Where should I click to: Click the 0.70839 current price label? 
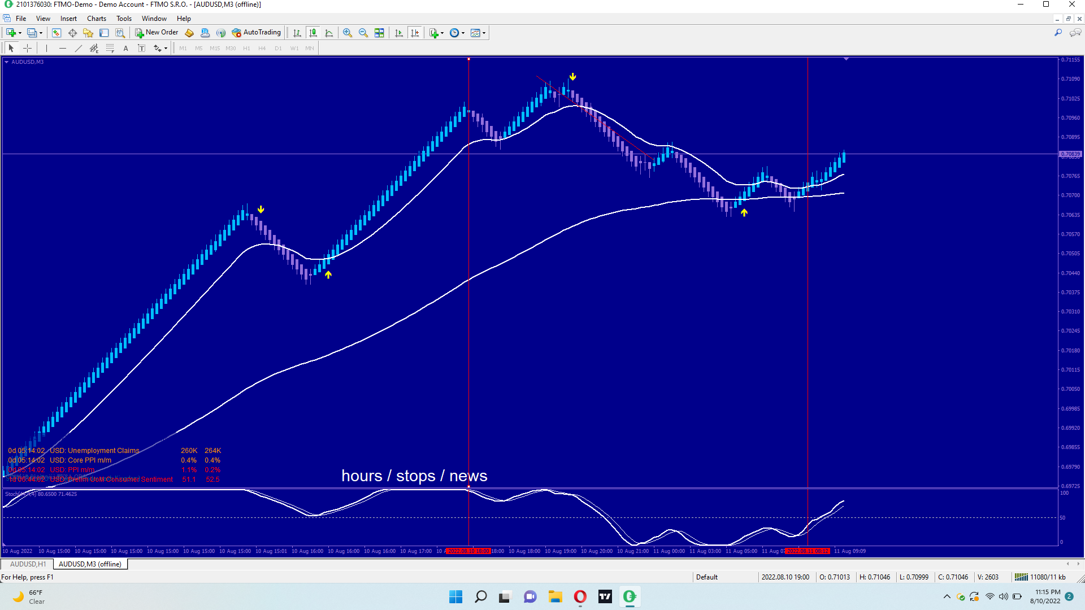tap(1070, 154)
